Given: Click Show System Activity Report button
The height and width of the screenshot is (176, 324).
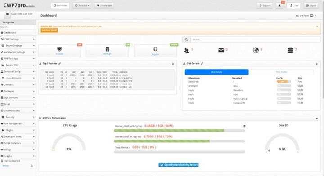Looking at the screenshot, I should point(179,165).
